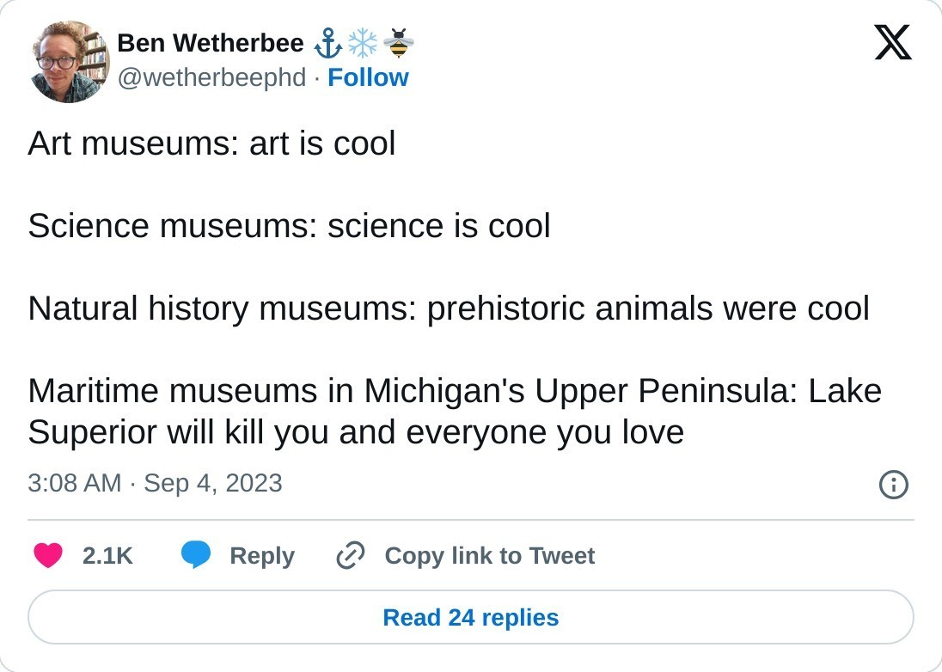Open the tweet info circle icon
Image resolution: width=942 pixels, height=672 pixels.
tap(894, 485)
